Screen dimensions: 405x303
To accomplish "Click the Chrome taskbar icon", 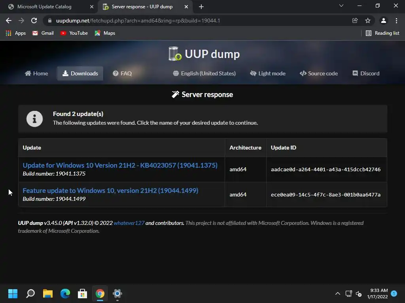I will 100,294.
